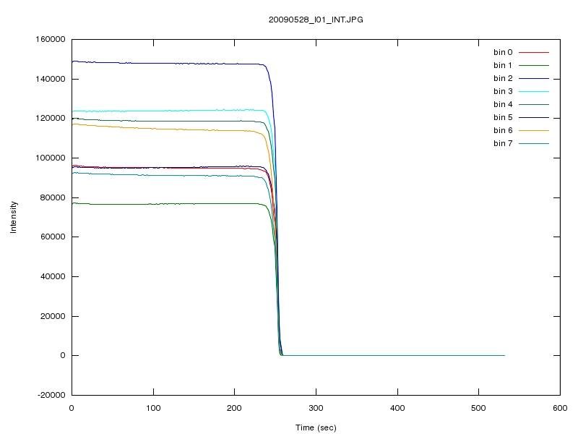Click the x-axis value 200
This screenshot has width=578, height=434.
click(x=234, y=408)
